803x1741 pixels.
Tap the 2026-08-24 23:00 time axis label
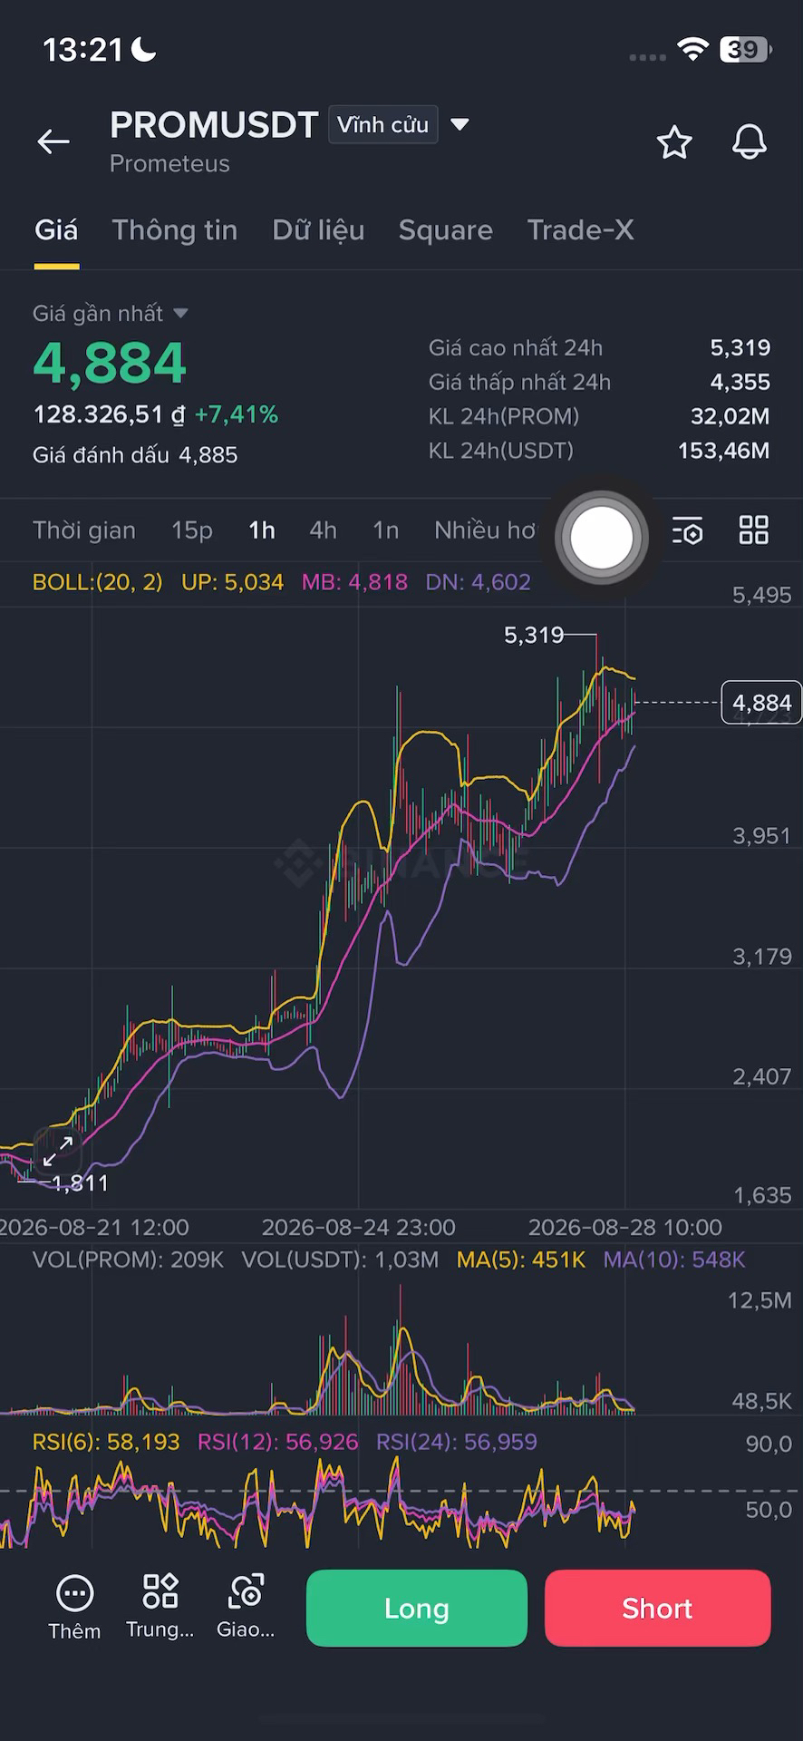pyautogui.click(x=359, y=1228)
